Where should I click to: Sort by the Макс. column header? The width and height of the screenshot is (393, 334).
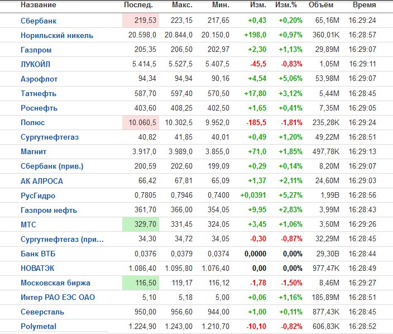click(182, 5)
